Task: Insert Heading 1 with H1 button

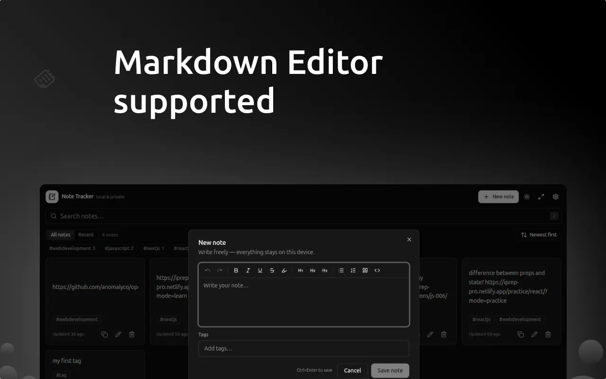Action: coord(301,271)
